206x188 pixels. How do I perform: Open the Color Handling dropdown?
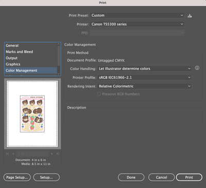coord(144,69)
